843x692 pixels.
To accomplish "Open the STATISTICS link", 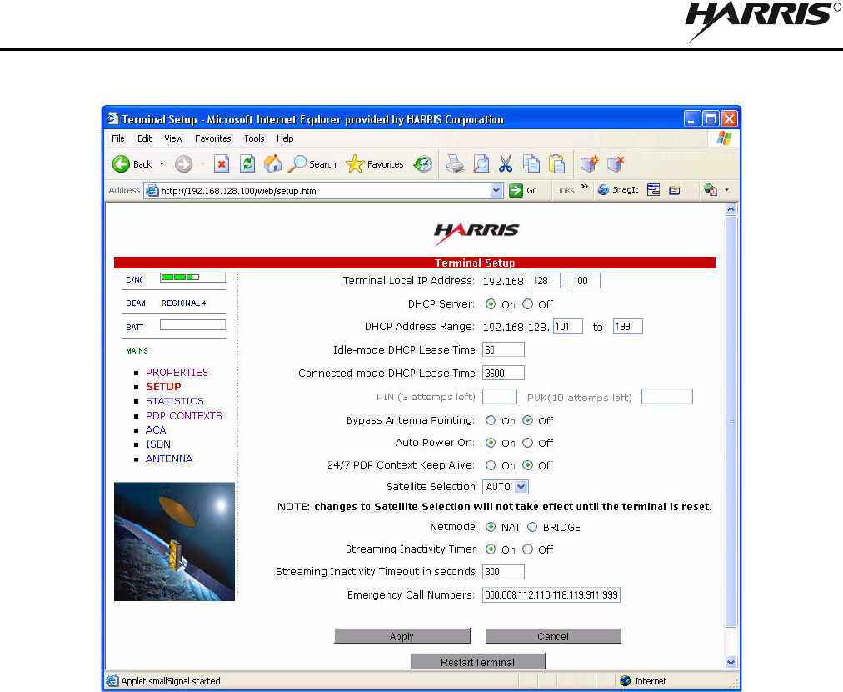I will (175, 401).
